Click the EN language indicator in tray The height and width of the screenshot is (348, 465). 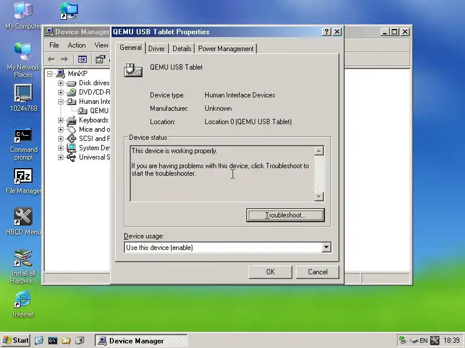(424, 340)
